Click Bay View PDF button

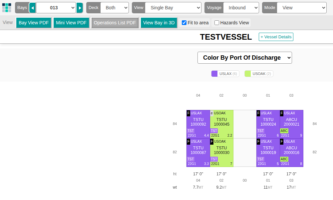[34, 23]
